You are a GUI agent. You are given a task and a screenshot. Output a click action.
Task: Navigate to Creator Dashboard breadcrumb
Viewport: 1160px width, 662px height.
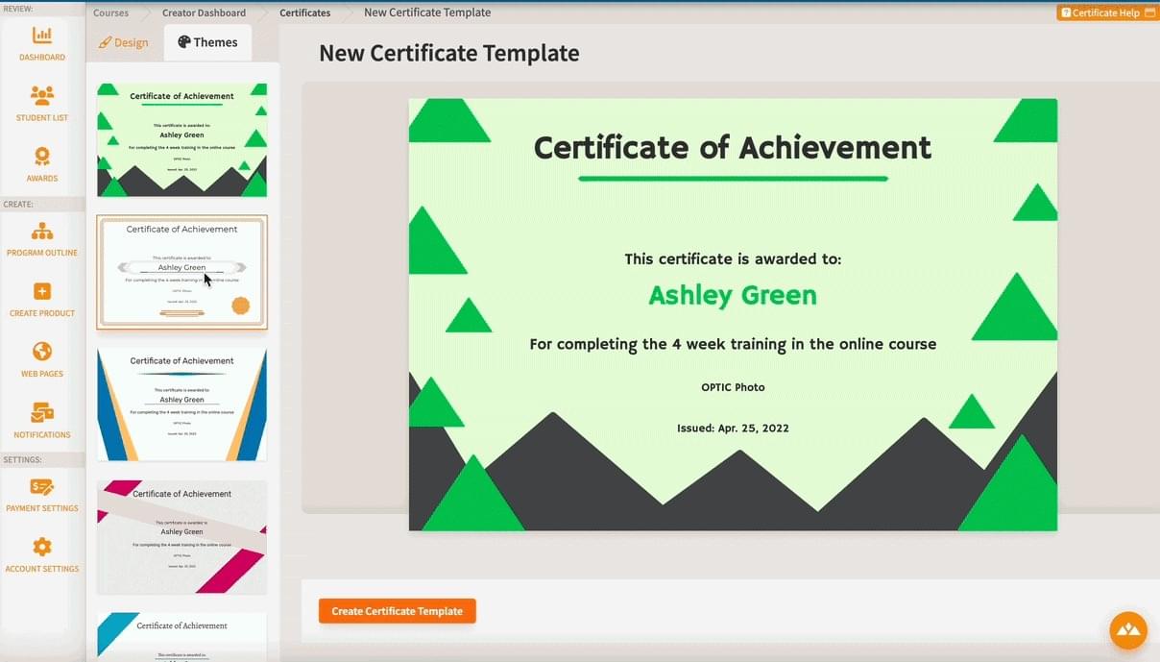(204, 12)
